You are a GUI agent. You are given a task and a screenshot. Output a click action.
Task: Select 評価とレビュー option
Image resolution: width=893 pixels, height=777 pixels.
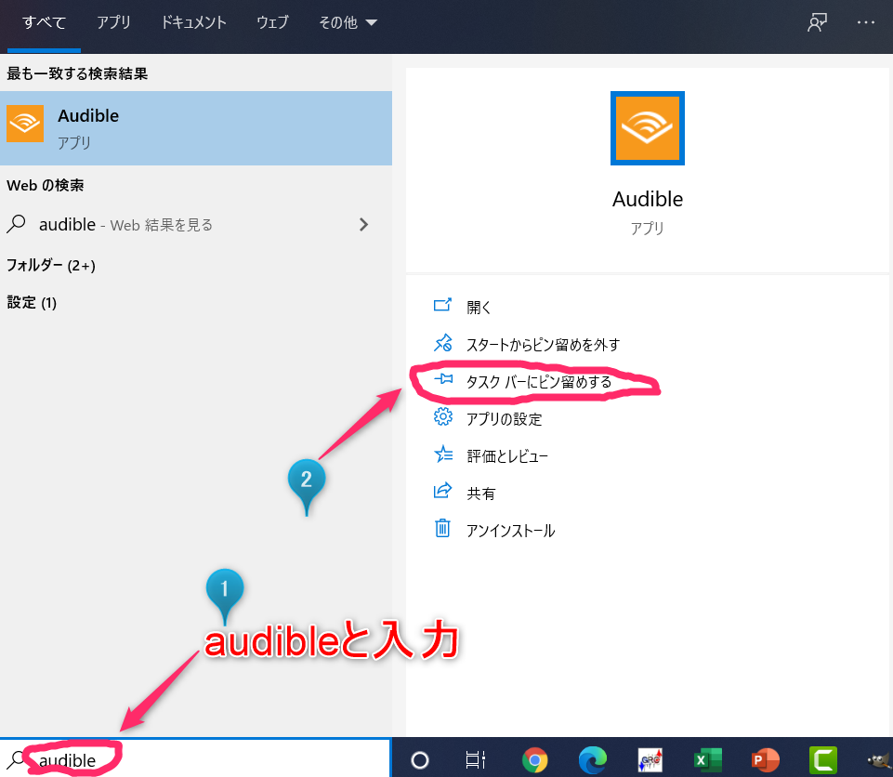click(491, 455)
